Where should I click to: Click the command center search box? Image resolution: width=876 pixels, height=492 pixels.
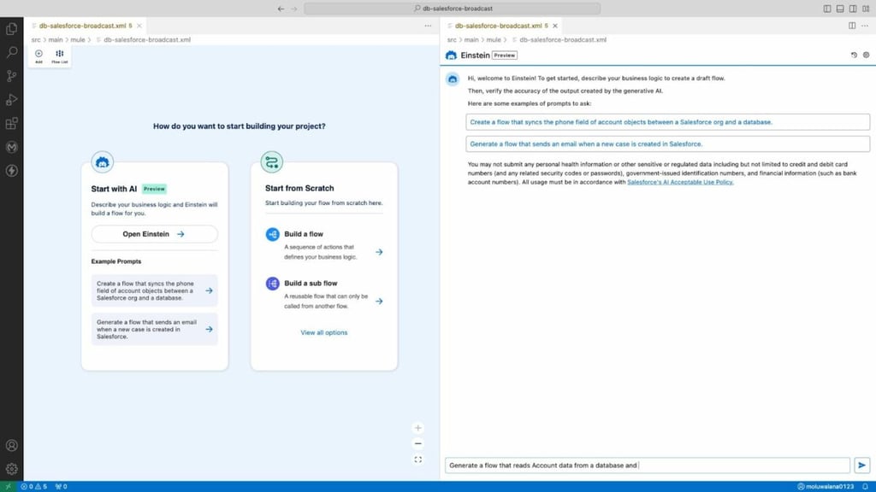tap(453, 9)
